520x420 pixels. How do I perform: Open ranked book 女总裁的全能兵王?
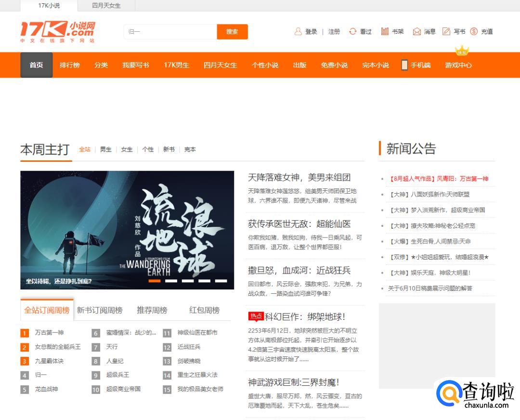[x=58, y=347]
